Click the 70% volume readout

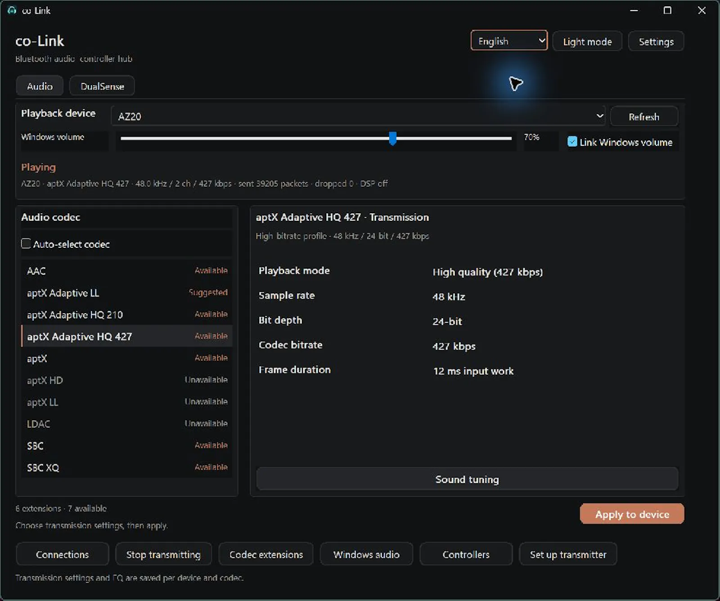pos(531,137)
